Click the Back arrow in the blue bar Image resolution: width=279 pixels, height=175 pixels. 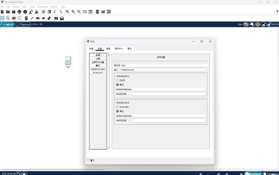click(x=246, y=24)
